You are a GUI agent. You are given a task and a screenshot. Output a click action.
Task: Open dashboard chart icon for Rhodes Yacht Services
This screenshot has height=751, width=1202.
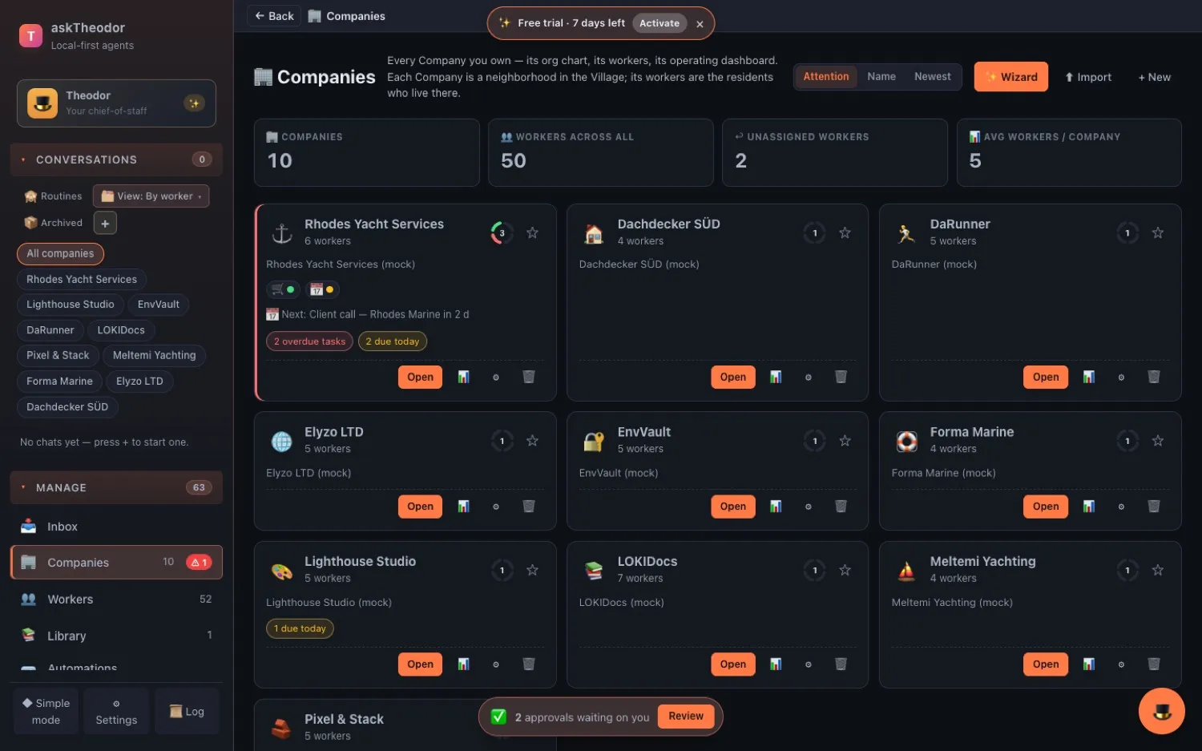coord(463,377)
